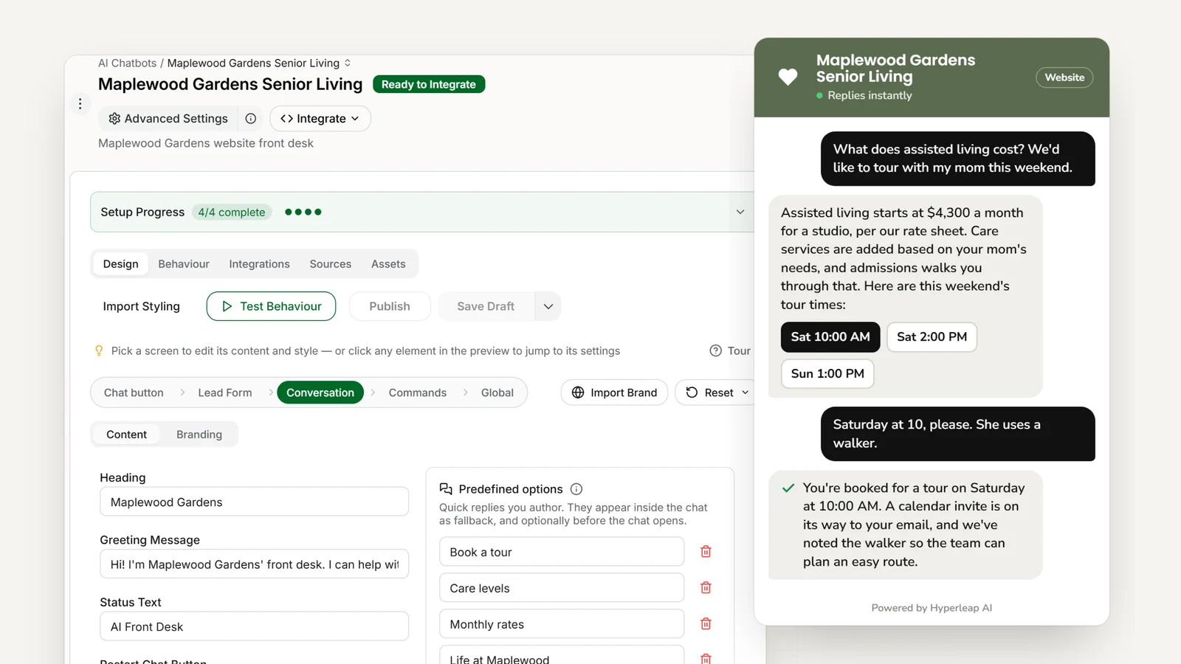The image size is (1181, 664).
Task: Click the Tour help icon
Action: click(x=715, y=351)
